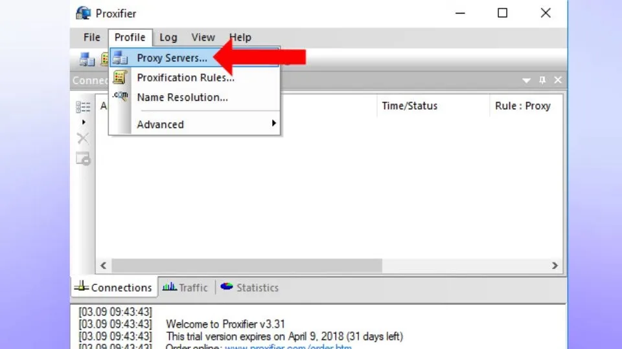
Task: Maximize the Proxifier window
Action: click(x=503, y=13)
